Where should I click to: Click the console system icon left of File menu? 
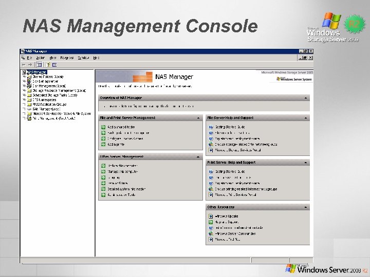coord(23,57)
